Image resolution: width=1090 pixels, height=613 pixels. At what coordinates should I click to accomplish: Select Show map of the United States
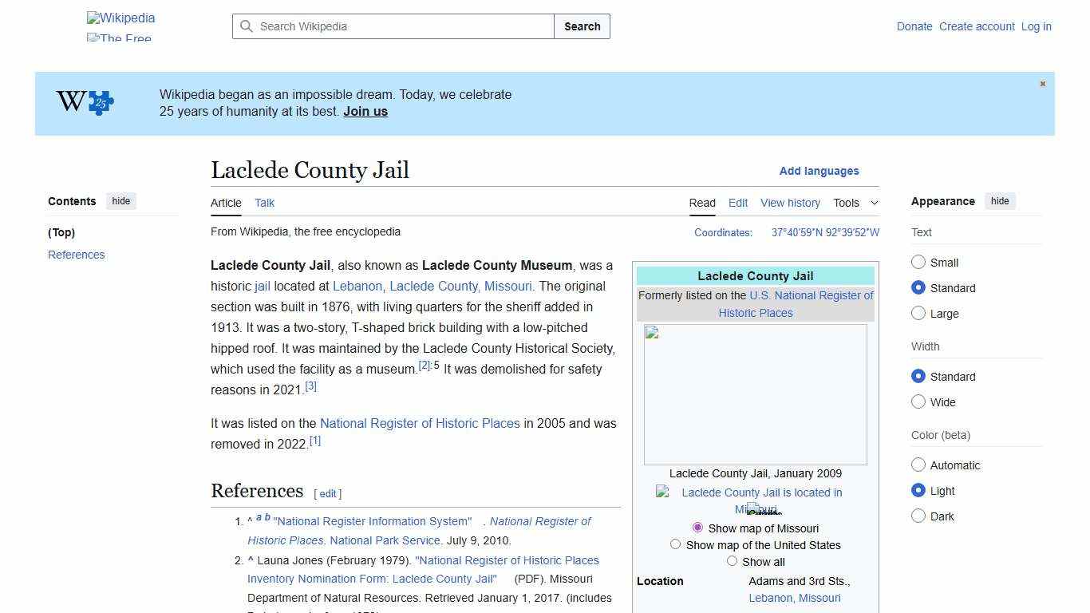[676, 544]
